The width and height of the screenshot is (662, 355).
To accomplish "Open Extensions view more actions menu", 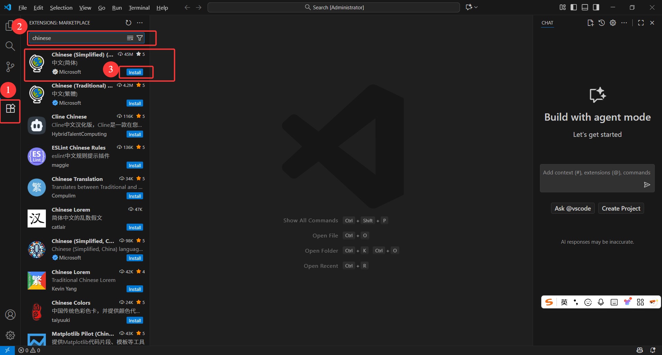I will coord(140,23).
